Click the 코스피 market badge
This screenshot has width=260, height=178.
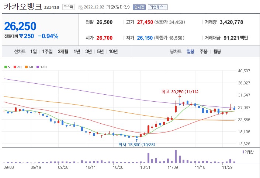pyautogui.click(x=68, y=7)
